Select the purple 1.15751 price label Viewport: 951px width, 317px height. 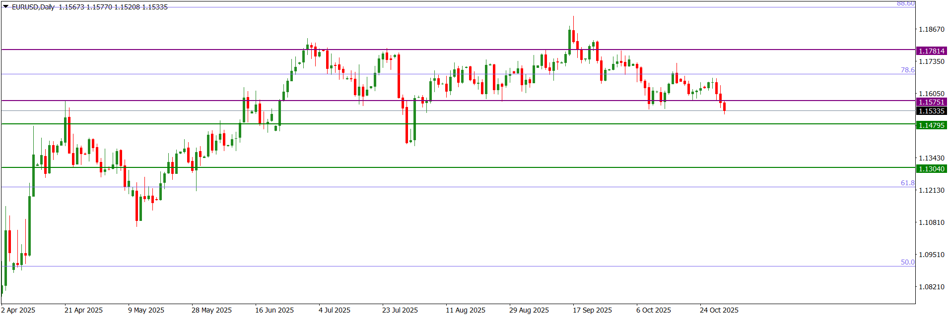pos(931,102)
